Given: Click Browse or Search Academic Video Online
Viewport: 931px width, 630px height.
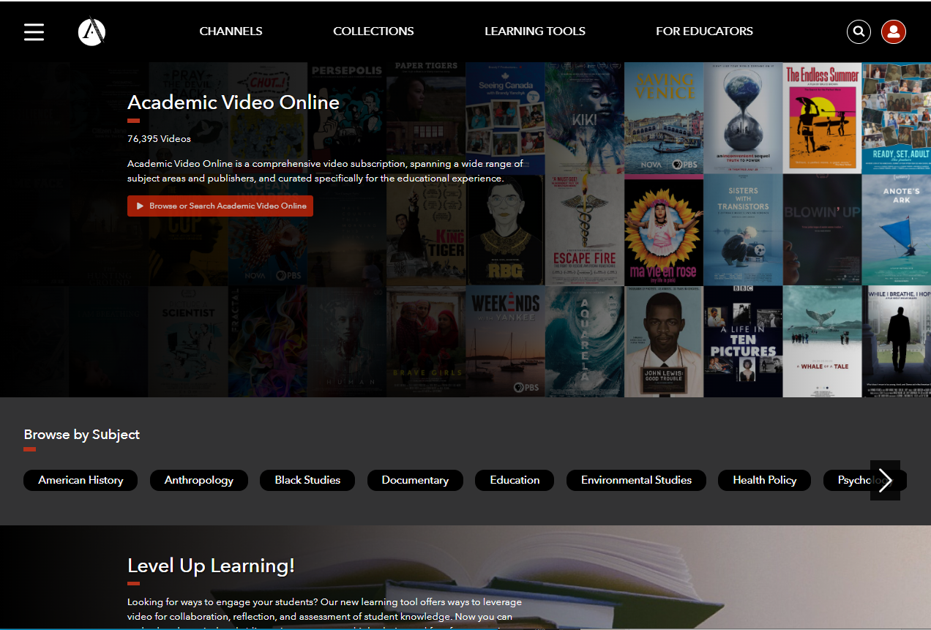Looking at the screenshot, I should pos(220,206).
